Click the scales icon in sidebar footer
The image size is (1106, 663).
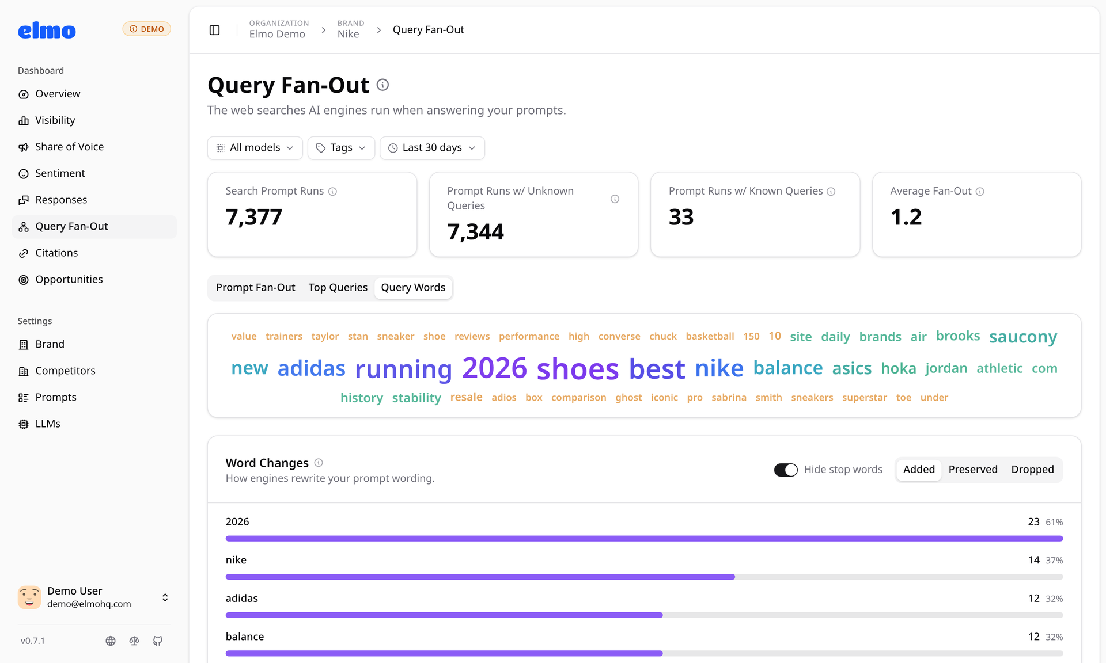[x=134, y=641]
